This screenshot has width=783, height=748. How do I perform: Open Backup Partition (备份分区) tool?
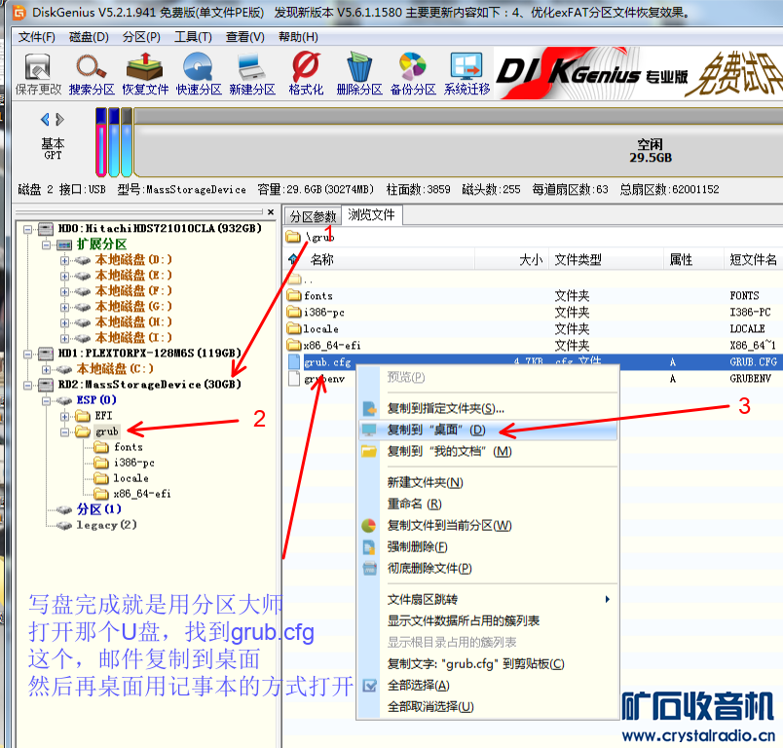pyautogui.click(x=413, y=74)
